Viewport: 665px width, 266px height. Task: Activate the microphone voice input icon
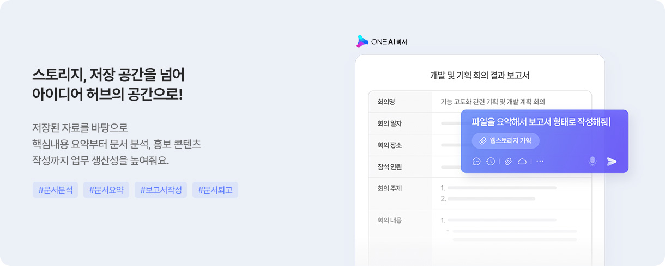pyautogui.click(x=593, y=161)
